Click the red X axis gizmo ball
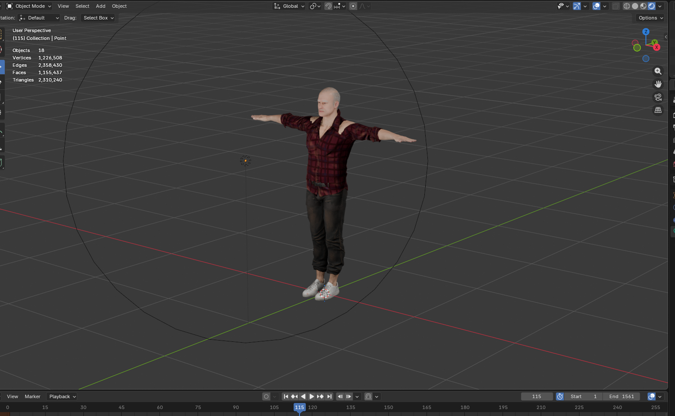Image resolution: width=675 pixels, height=416 pixels. [657, 47]
